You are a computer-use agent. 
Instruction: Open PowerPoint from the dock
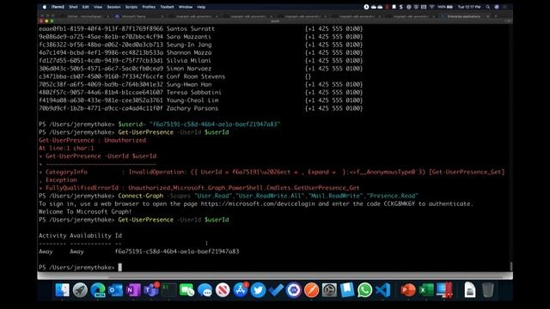click(407, 290)
